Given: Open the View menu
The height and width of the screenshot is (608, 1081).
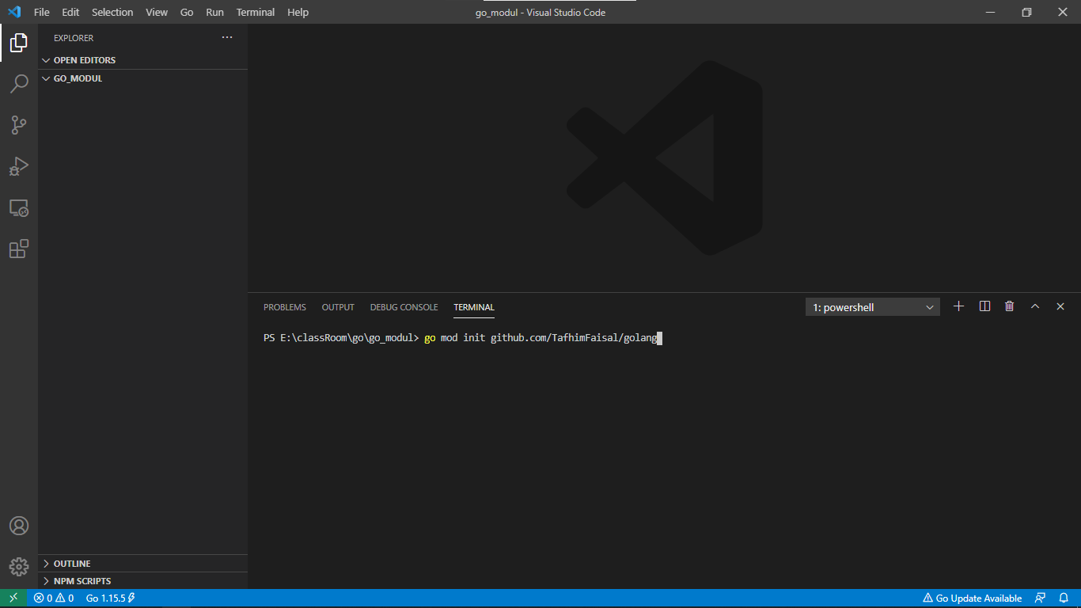Looking at the screenshot, I should tap(157, 12).
